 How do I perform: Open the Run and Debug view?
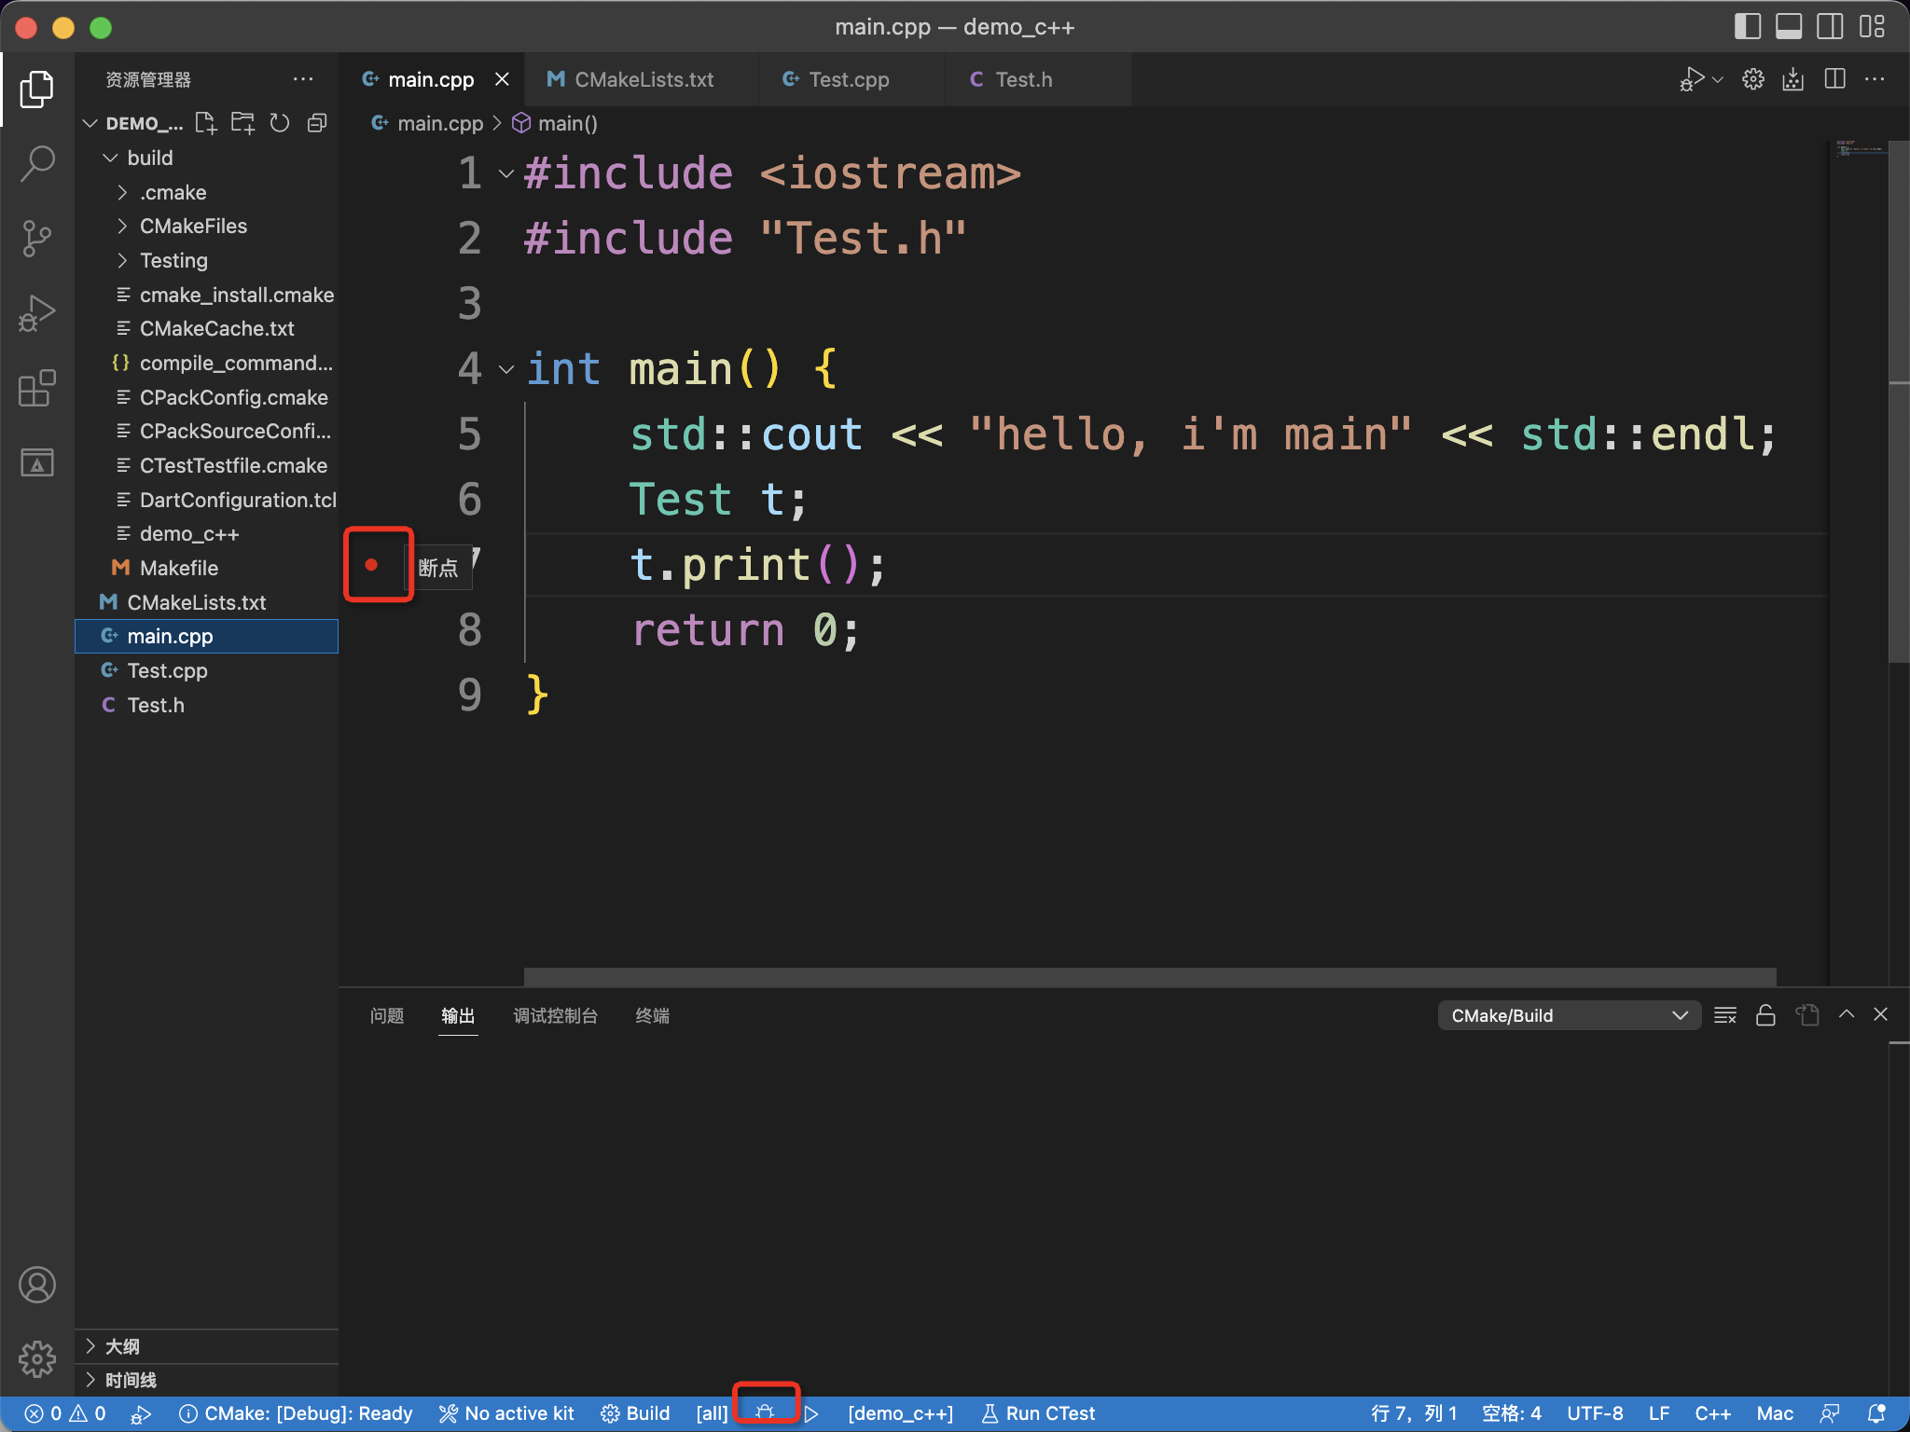pos(37,313)
